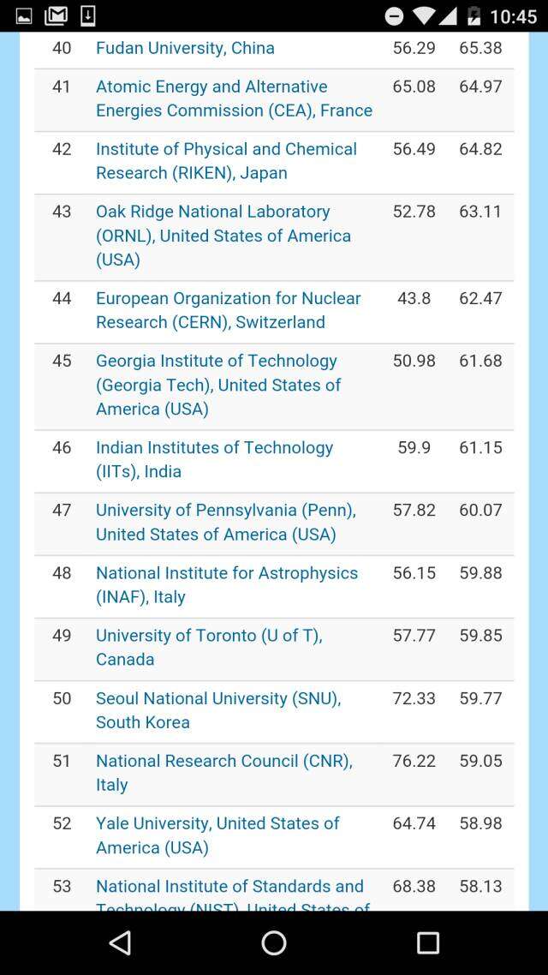The height and width of the screenshot is (975, 548).
Task: Open Oak Ridge National Laboratory link
Action: coord(223,235)
